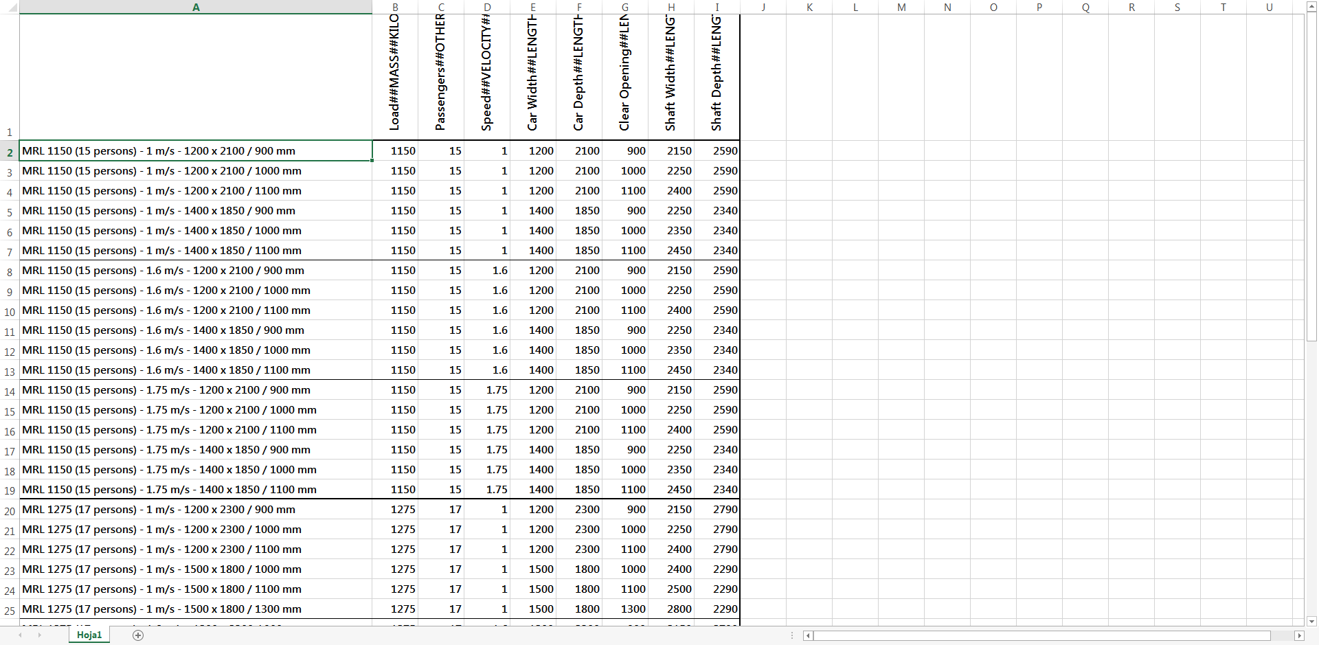The image size is (1319, 645).
Task: Click vertical scrollbar up arrow
Action: [x=1311, y=8]
